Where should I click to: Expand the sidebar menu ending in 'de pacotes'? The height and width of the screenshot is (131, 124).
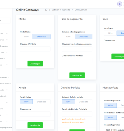click(x=5, y=46)
